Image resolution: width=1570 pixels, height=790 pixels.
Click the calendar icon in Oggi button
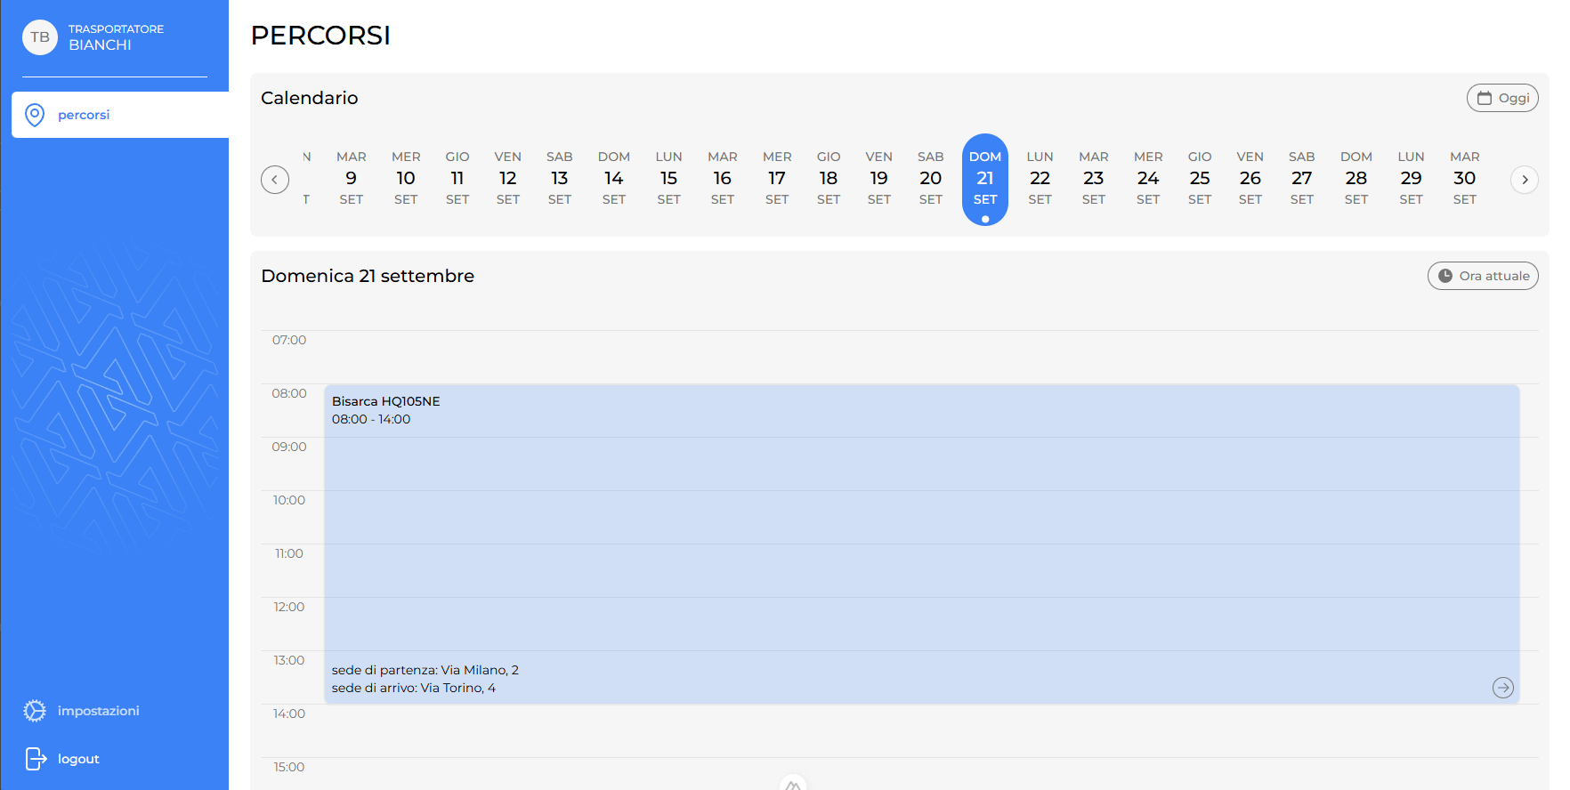point(1485,98)
